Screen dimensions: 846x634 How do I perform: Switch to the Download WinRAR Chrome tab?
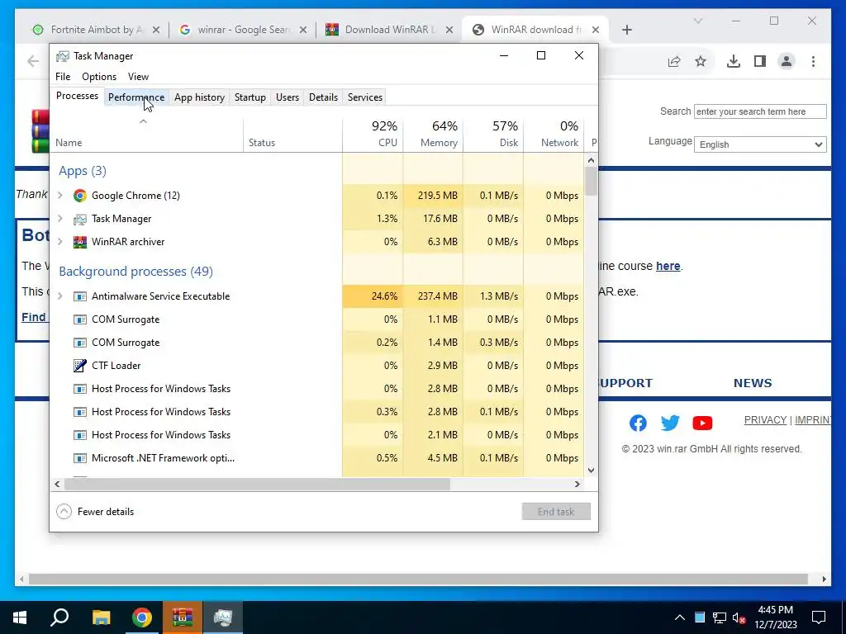(388, 30)
